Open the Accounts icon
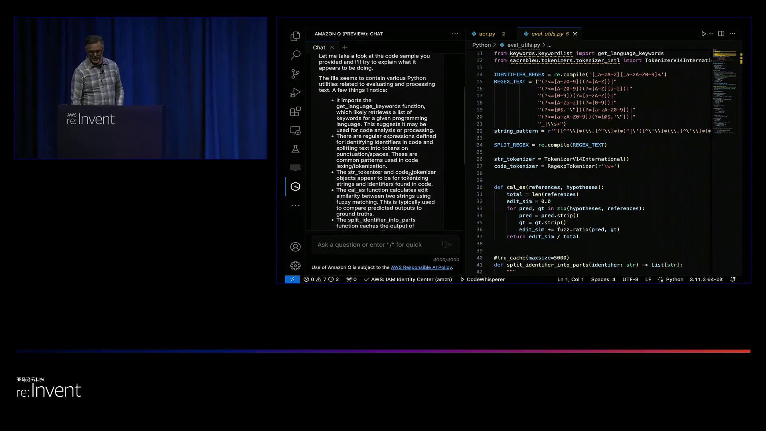 pyautogui.click(x=295, y=247)
